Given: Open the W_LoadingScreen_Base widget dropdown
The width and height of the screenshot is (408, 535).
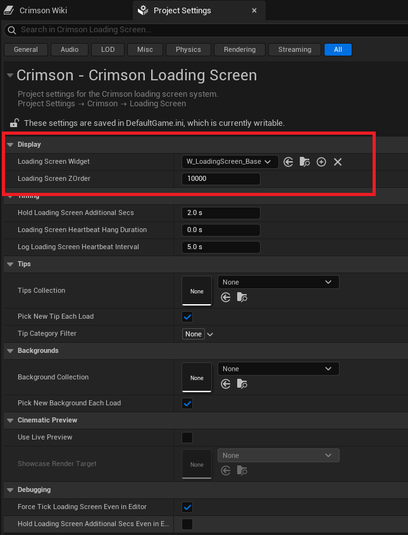Looking at the screenshot, I should [x=230, y=162].
